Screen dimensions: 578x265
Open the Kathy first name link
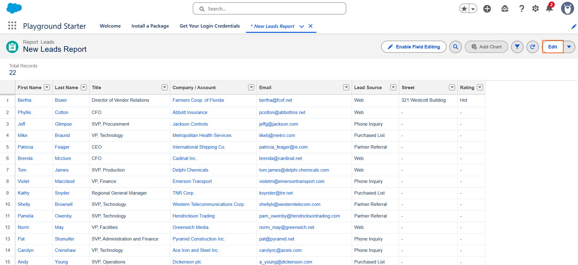coord(24,193)
